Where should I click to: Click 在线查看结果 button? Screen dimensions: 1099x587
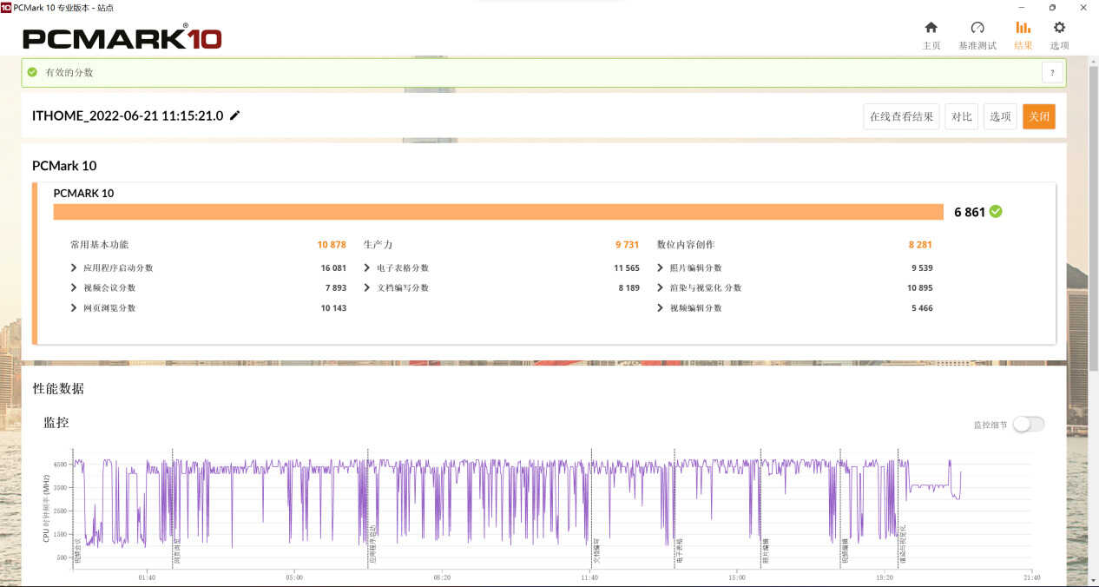click(902, 116)
